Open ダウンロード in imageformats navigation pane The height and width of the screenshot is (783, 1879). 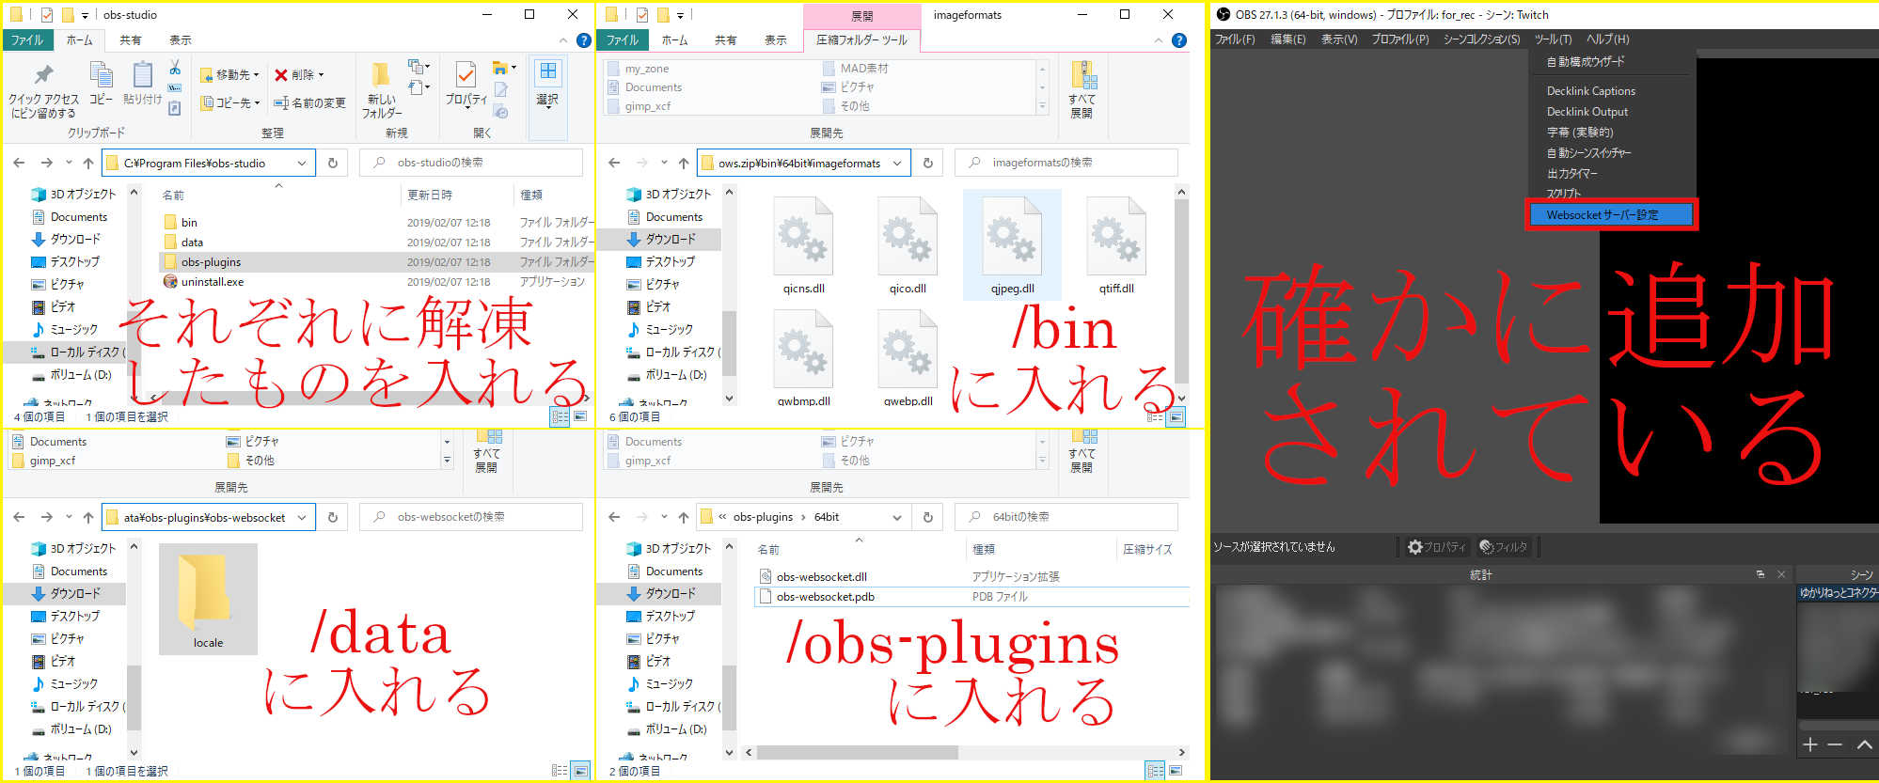coord(670,240)
